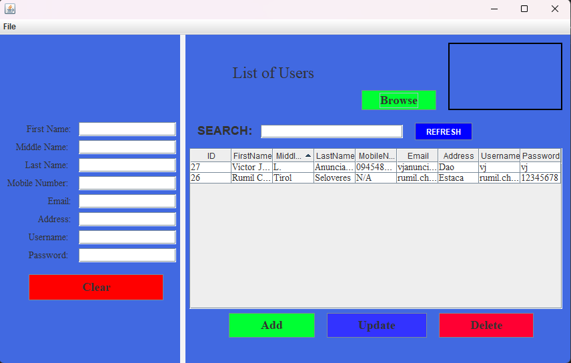Focus the SEARCH text field

(332, 131)
